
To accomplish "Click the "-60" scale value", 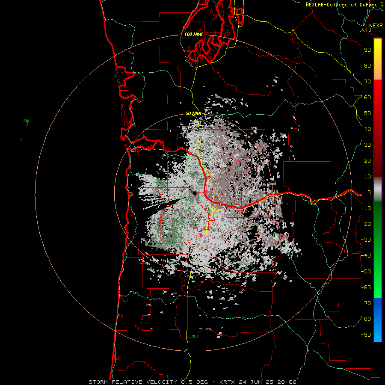I will [x=366, y=287].
